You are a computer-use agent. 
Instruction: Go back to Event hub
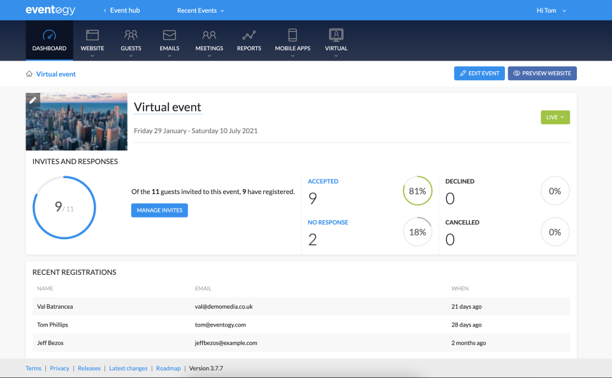tap(121, 10)
